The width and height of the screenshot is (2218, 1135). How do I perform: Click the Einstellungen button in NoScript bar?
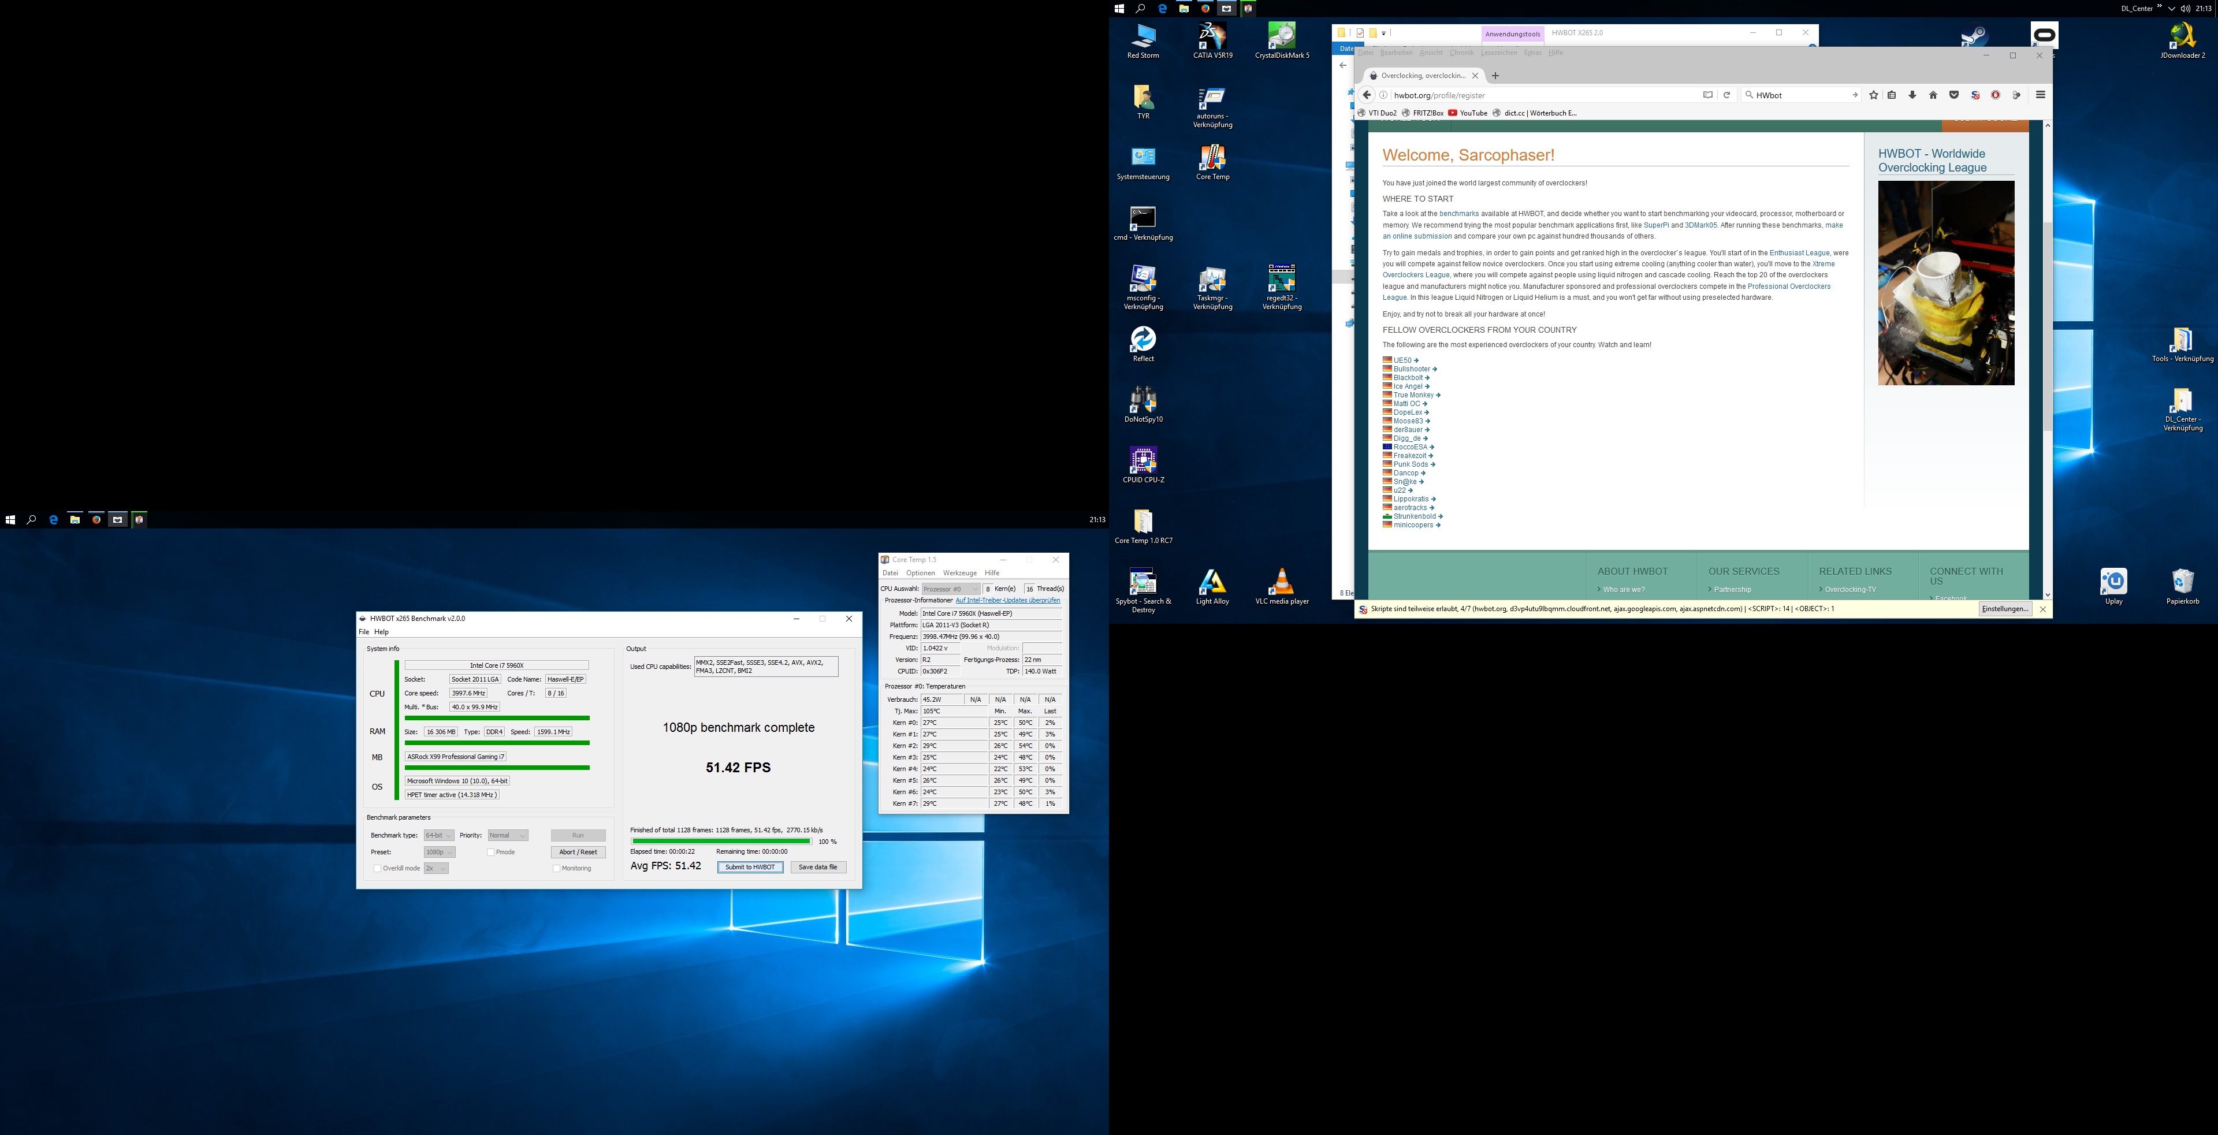click(x=2005, y=609)
